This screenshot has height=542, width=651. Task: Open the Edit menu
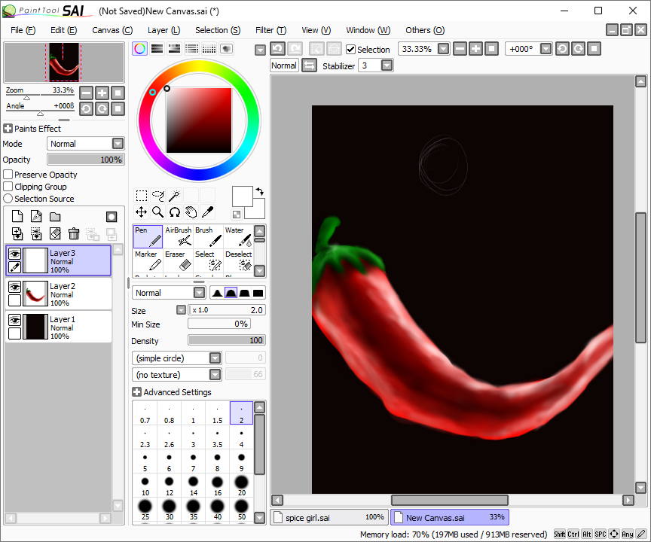[x=63, y=30]
